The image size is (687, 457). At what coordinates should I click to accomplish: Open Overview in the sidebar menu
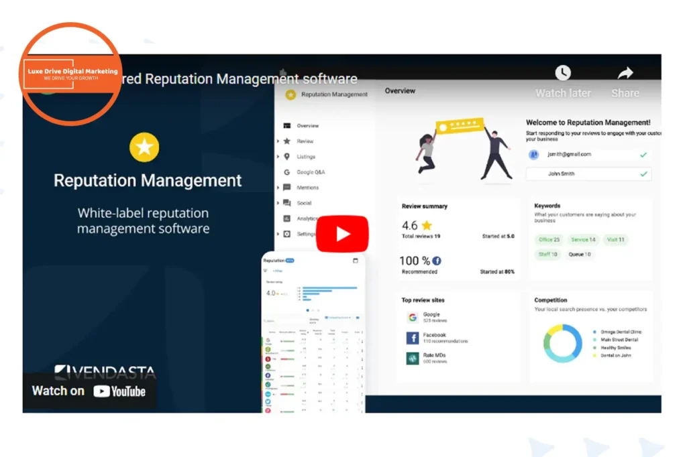point(307,126)
